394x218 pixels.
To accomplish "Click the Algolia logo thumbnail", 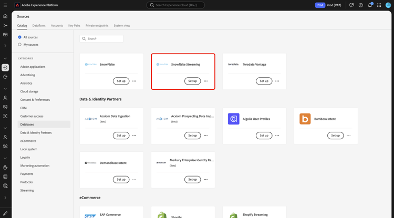I will [233, 119].
